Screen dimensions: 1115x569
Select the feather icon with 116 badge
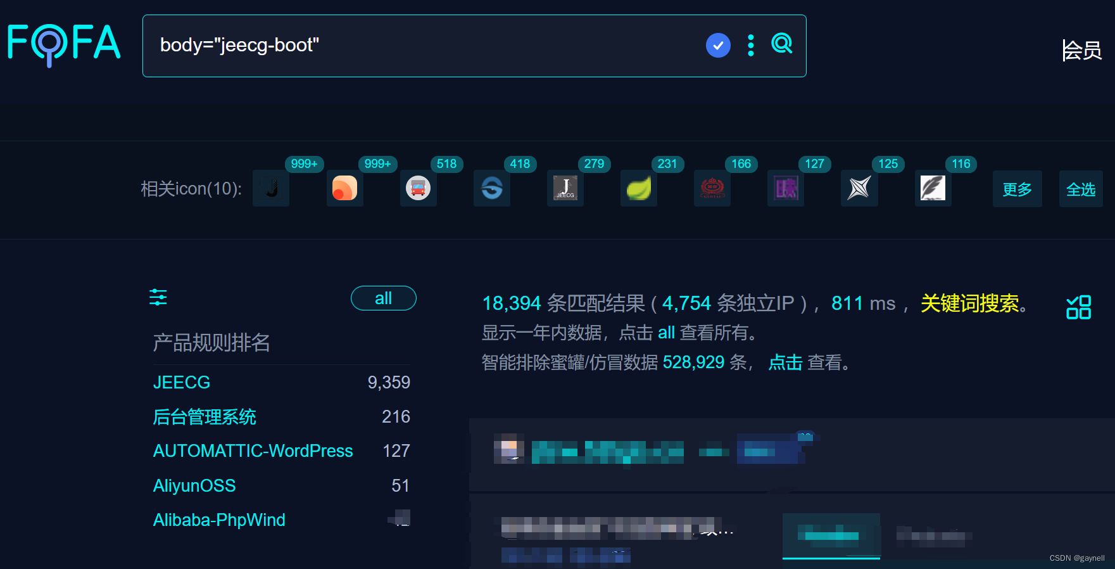coord(933,188)
